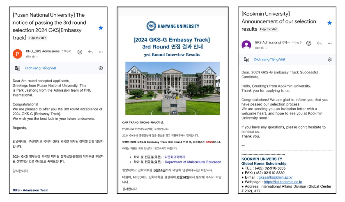
Task: Click the 'KOOKMIN UNIVERSITY' signature heading
Action: pyautogui.click(x=262, y=159)
